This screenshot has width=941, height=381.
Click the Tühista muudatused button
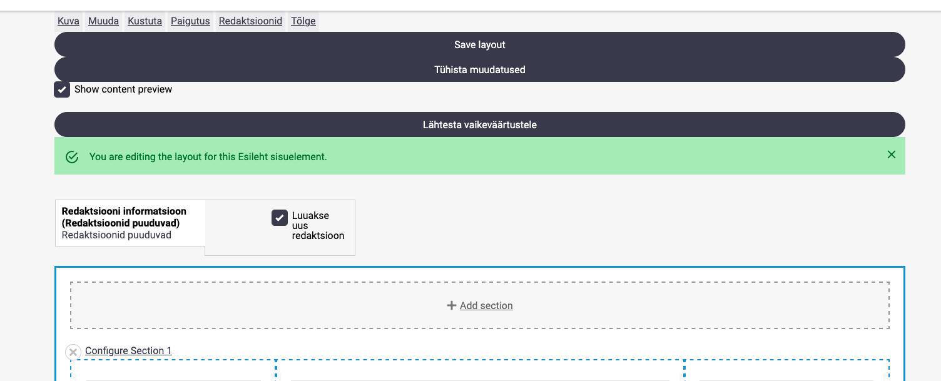(479, 69)
